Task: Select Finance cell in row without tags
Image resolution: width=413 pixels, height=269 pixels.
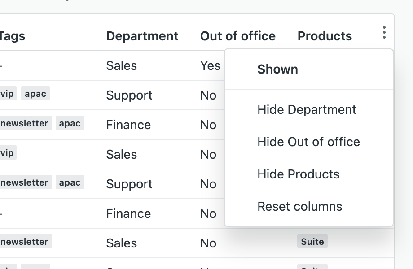Action: point(128,213)
